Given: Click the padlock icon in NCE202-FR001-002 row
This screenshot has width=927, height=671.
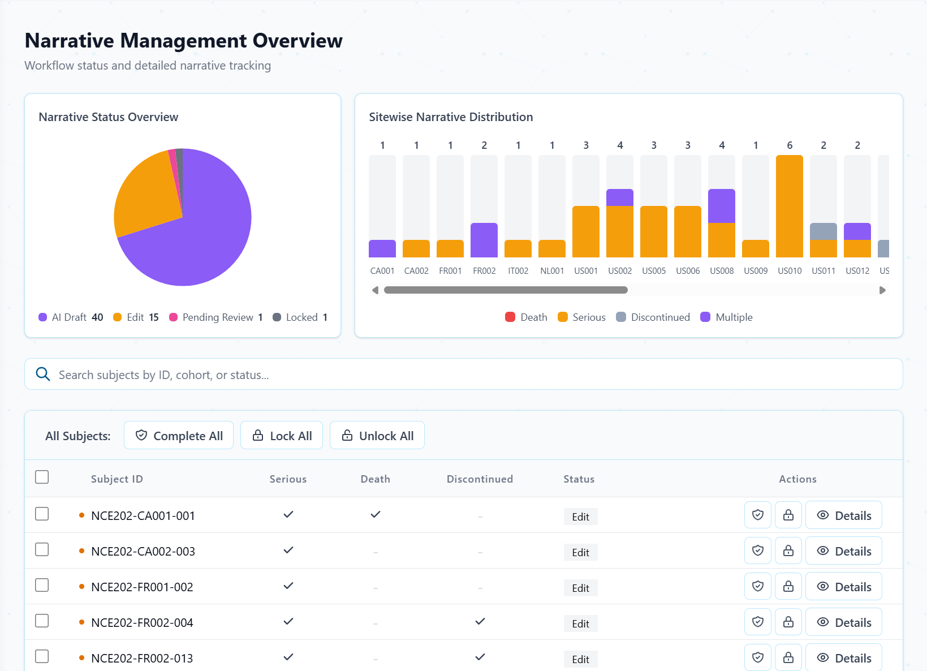Looking at the screenshot, I should click(x=788, y=586).
